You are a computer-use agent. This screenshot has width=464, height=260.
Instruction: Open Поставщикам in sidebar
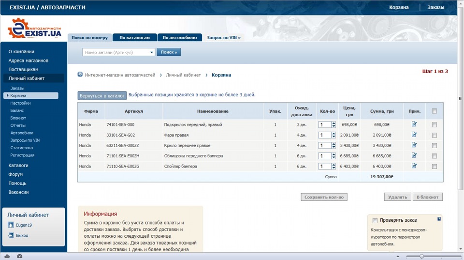tap(23, 69)
